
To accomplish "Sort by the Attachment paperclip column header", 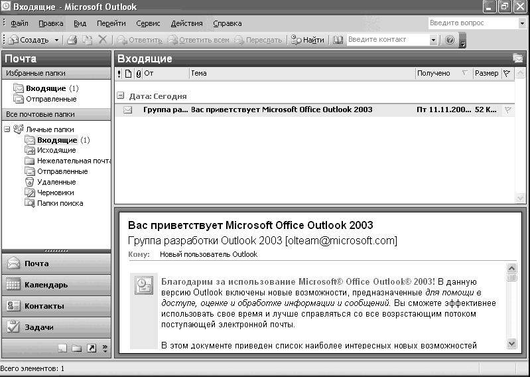I will tap(138, 74).
